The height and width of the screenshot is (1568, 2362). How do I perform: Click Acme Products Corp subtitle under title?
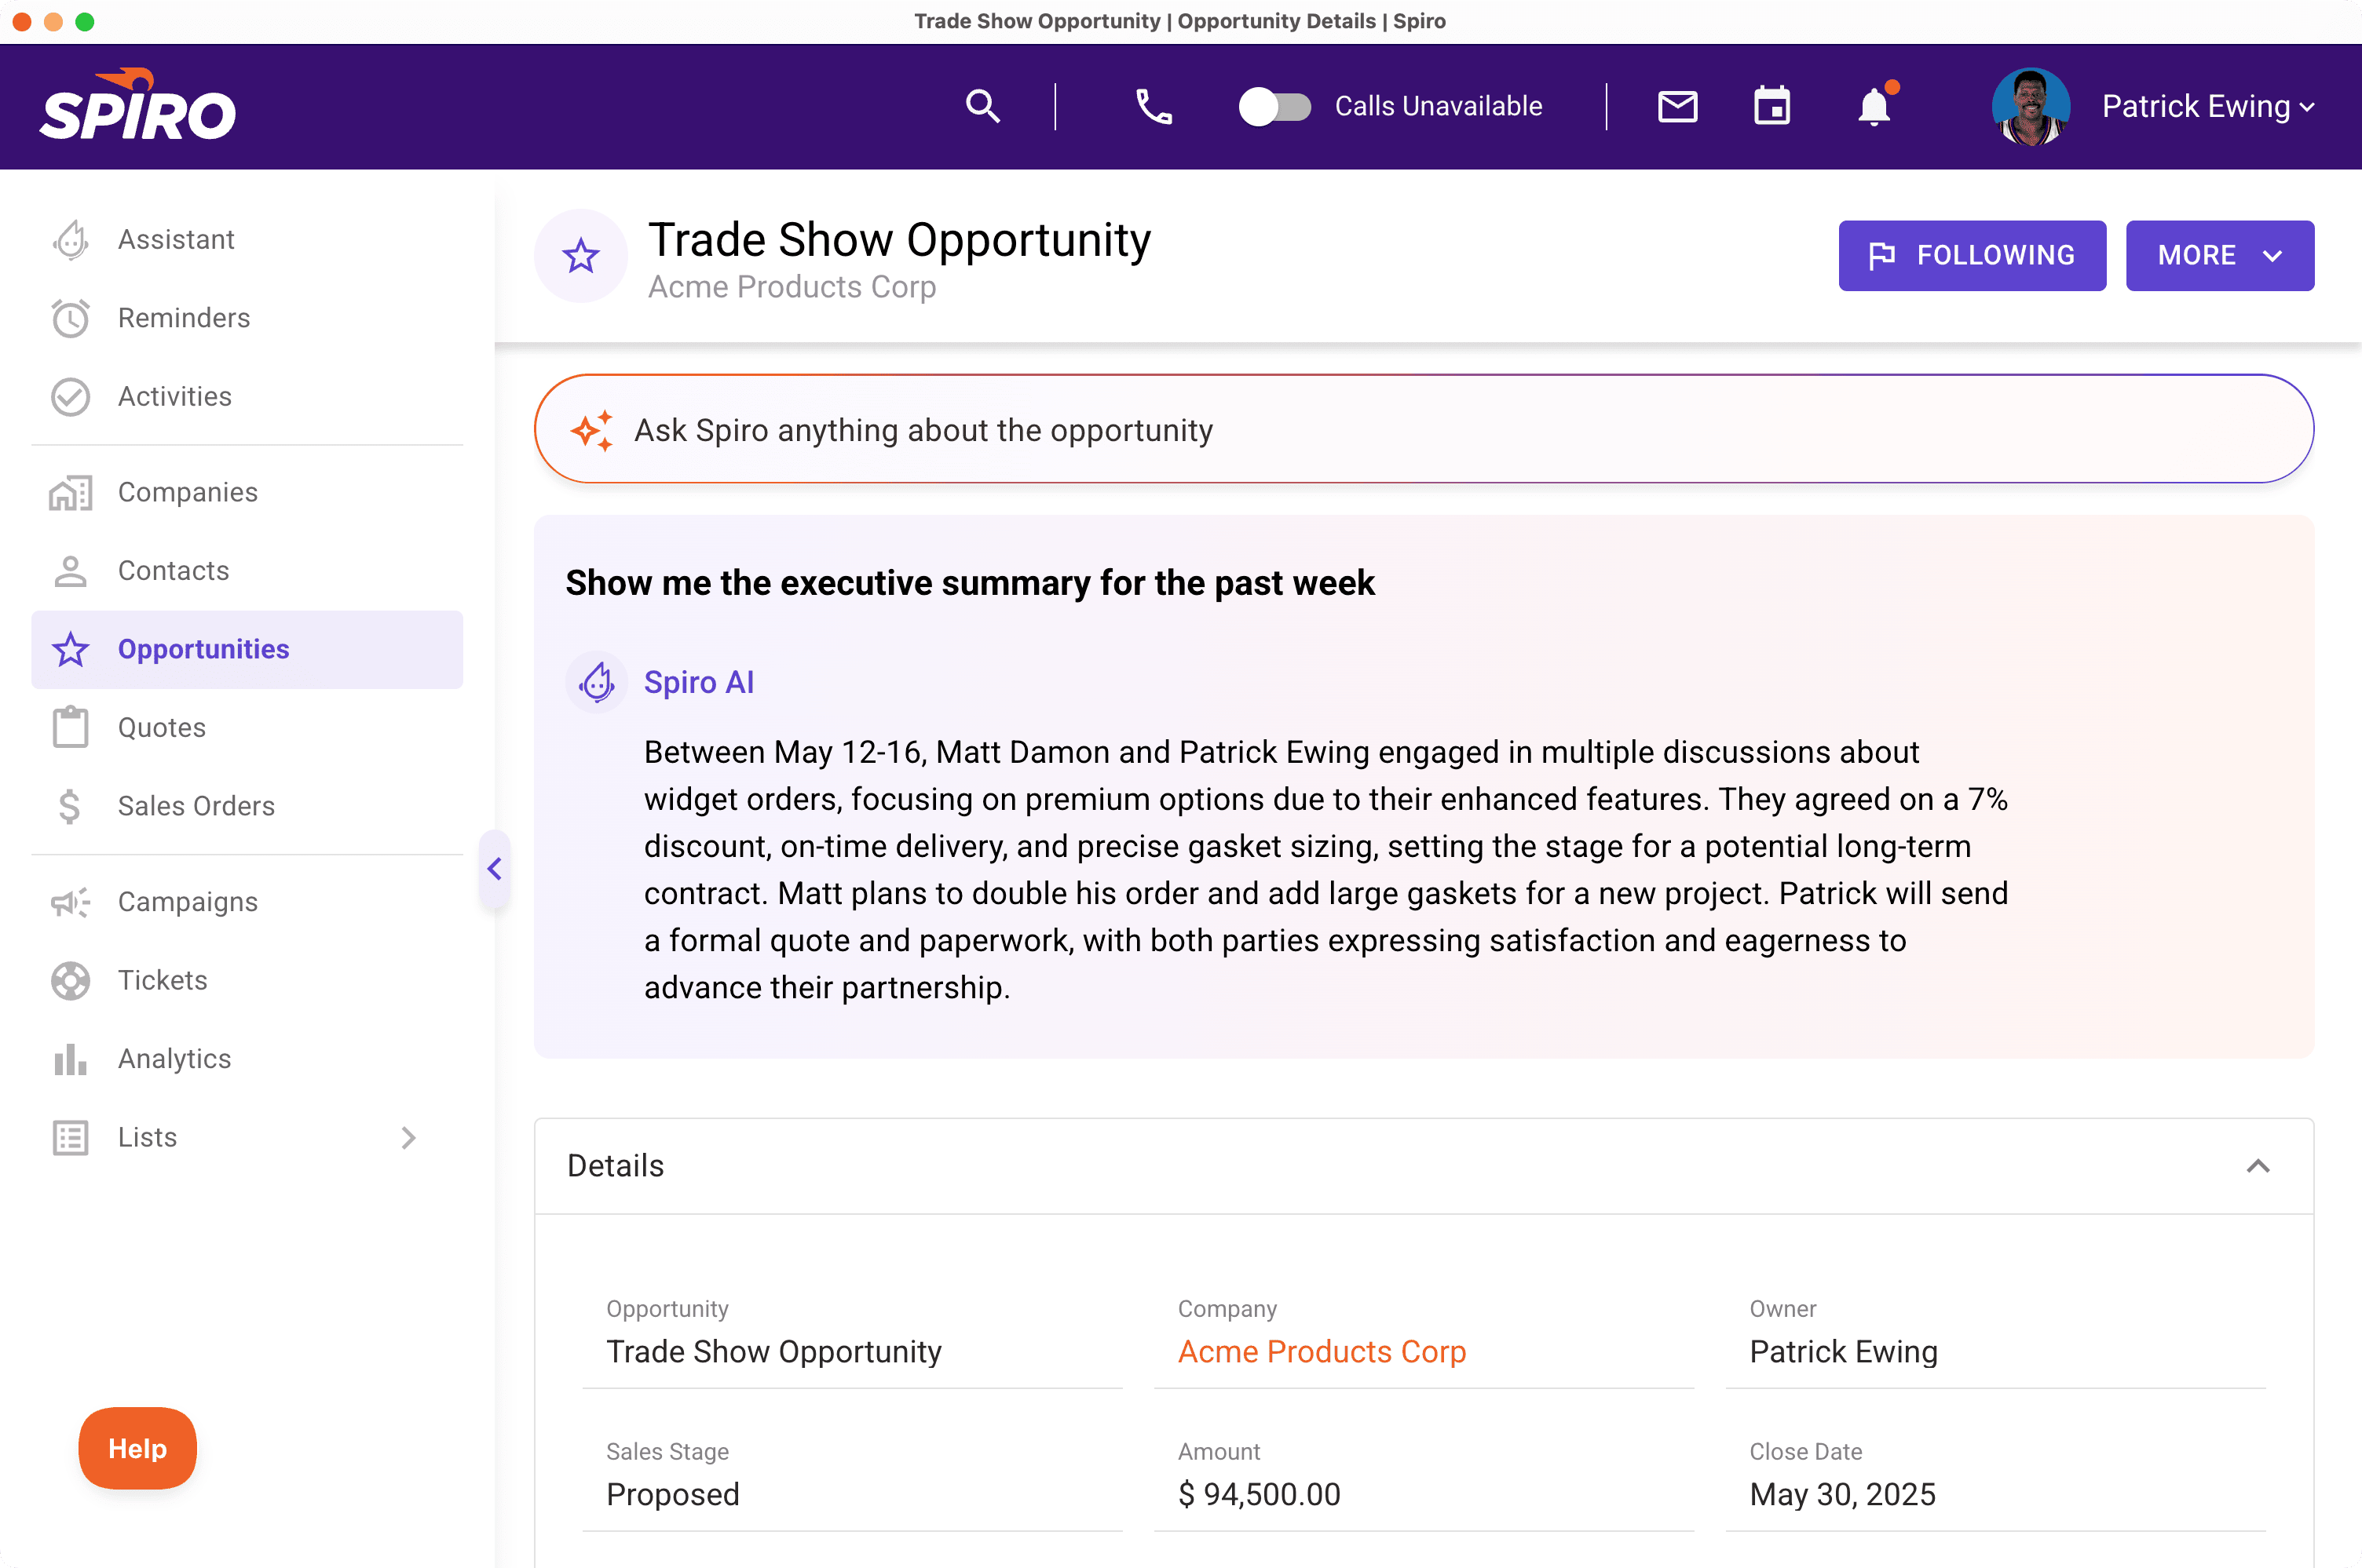click(x=792, y=287)
